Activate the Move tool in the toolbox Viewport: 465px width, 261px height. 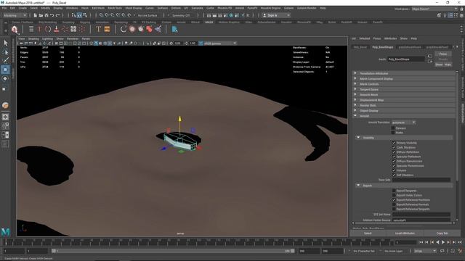point(5,70)
